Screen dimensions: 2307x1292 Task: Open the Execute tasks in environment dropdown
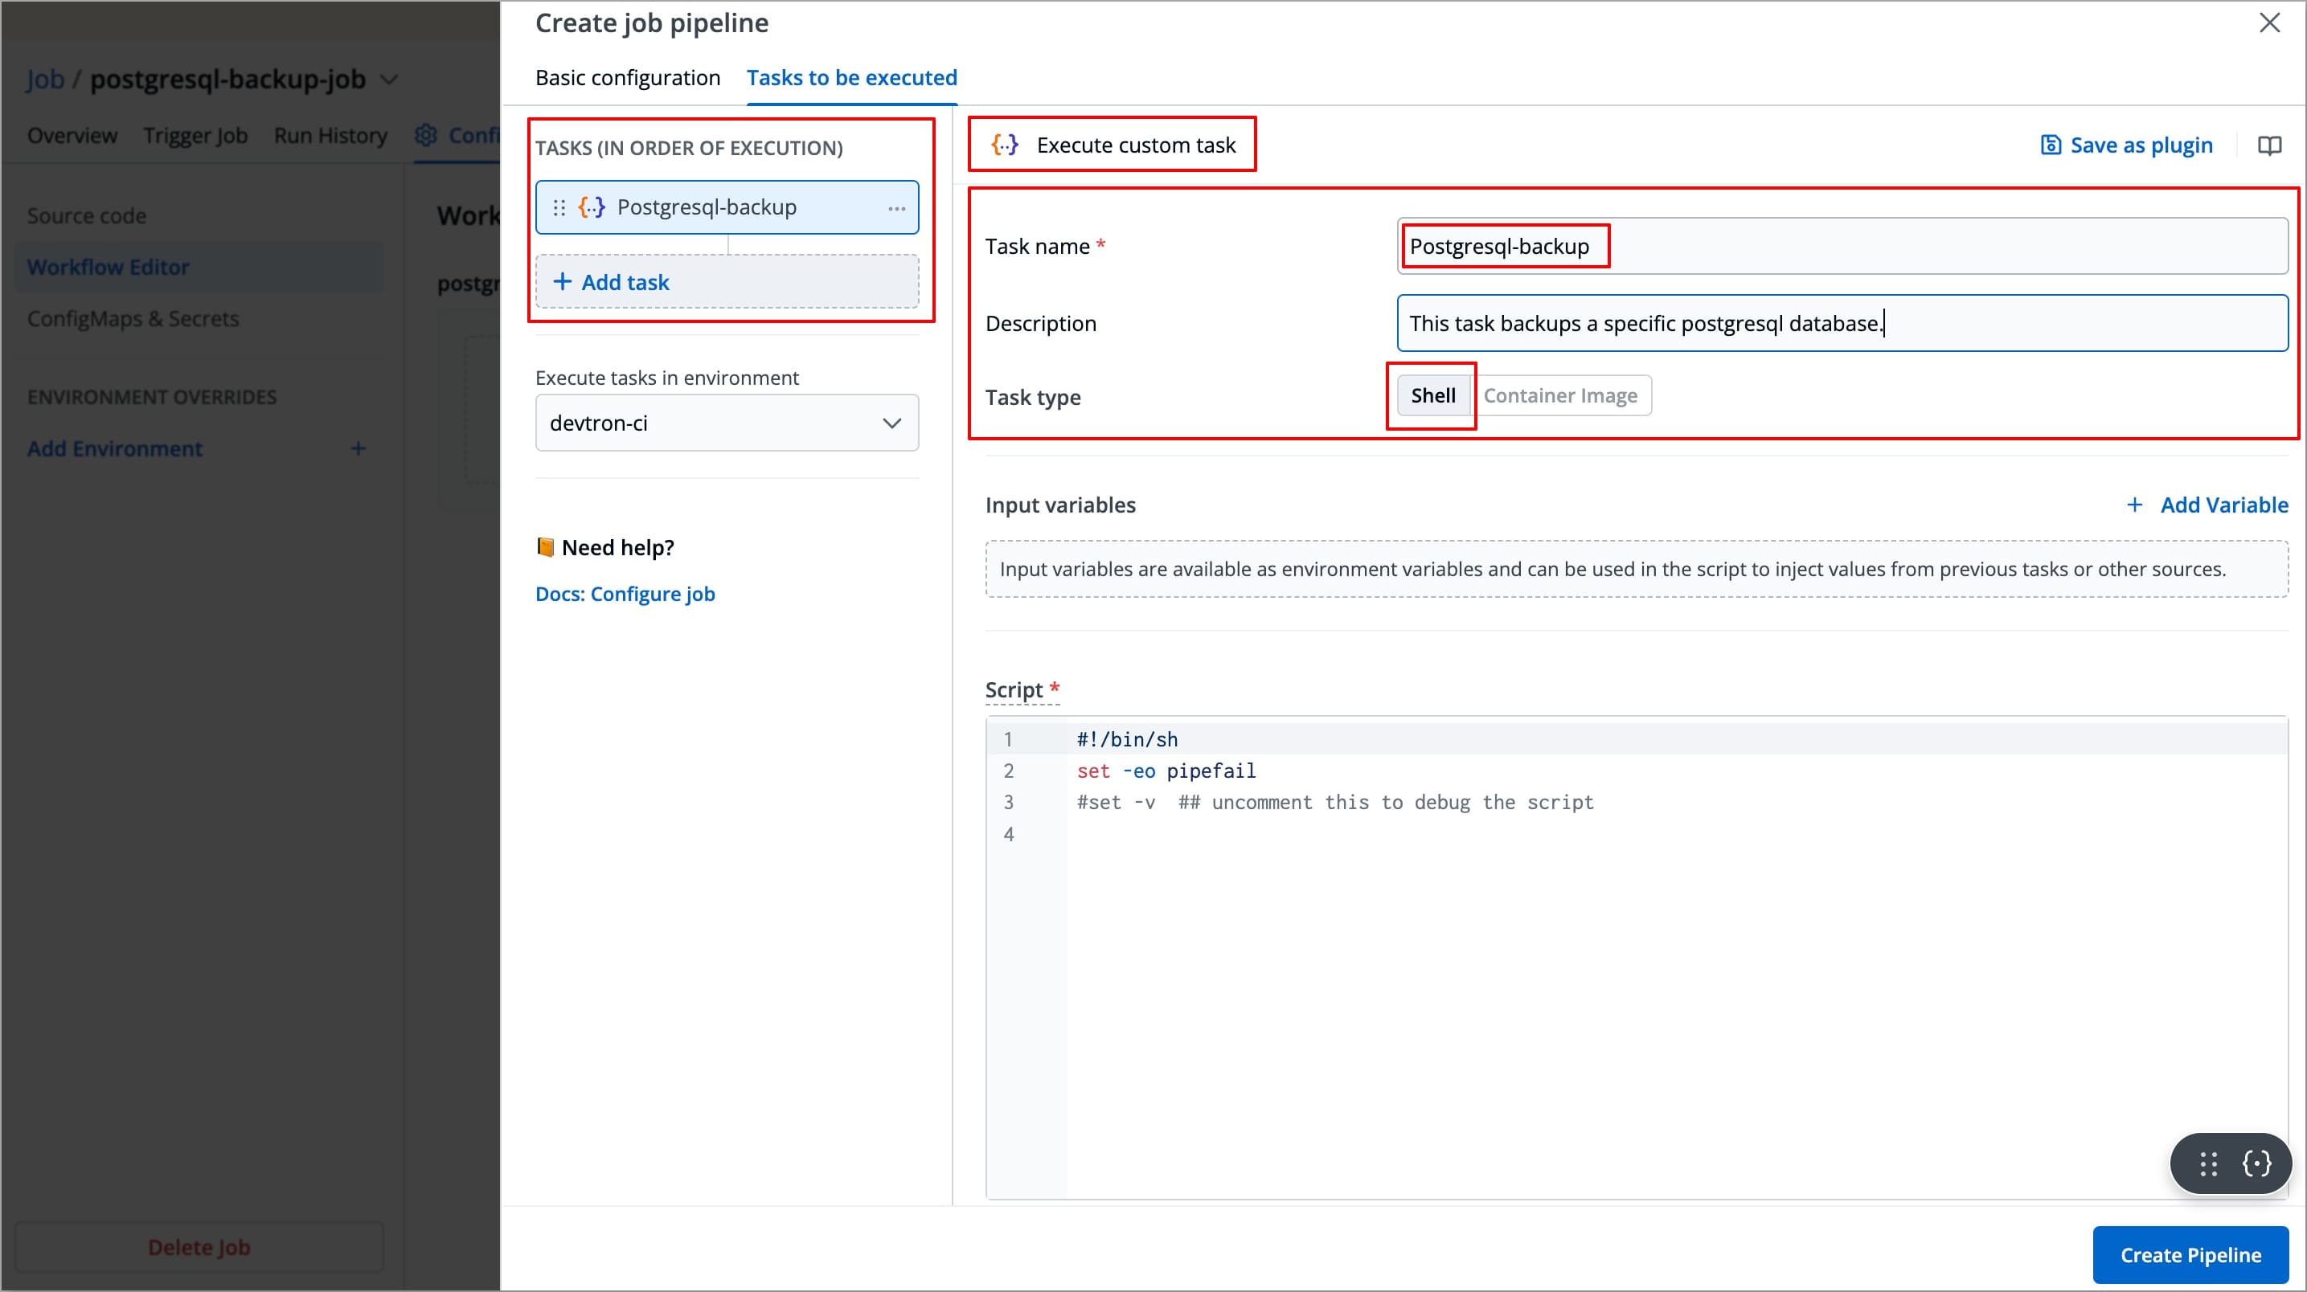tap(725, 422)
